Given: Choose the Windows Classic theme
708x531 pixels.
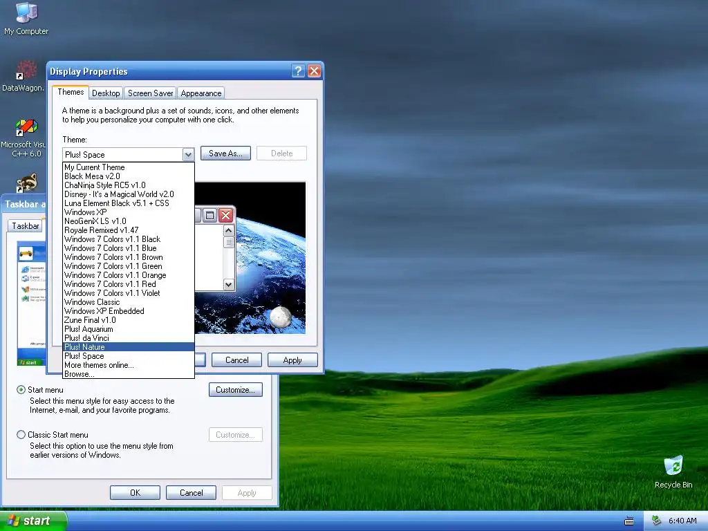Looking at the screenshot, I should tap(128, 302).
